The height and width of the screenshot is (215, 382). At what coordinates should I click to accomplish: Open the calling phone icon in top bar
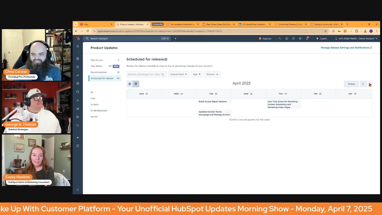click(280, 39)
